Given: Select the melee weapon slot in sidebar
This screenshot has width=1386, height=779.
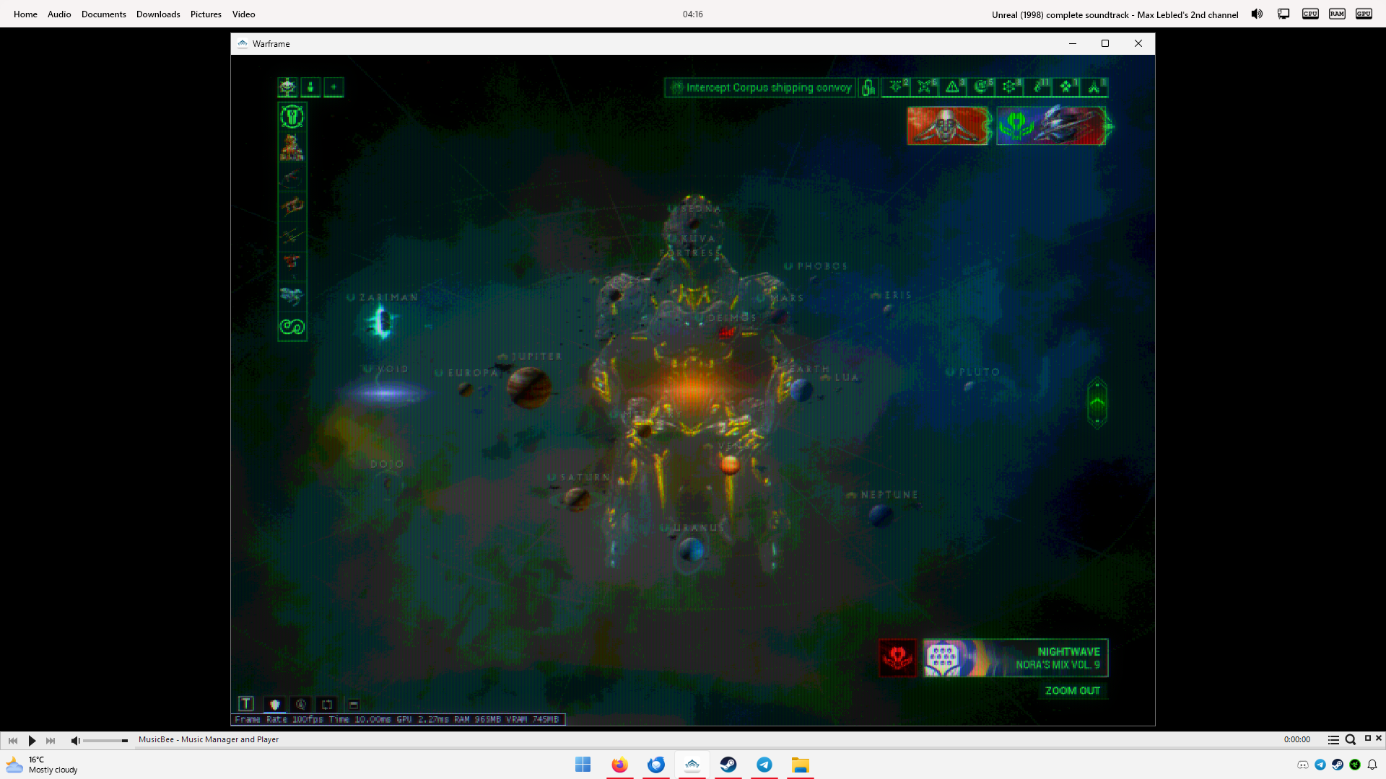Looking at the screenshot, I should tap(292, 236).
